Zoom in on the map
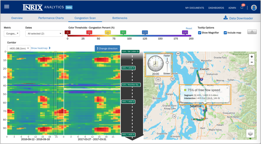Image resolution: width=261 pixels, height=144 pixels. point(252,57)
